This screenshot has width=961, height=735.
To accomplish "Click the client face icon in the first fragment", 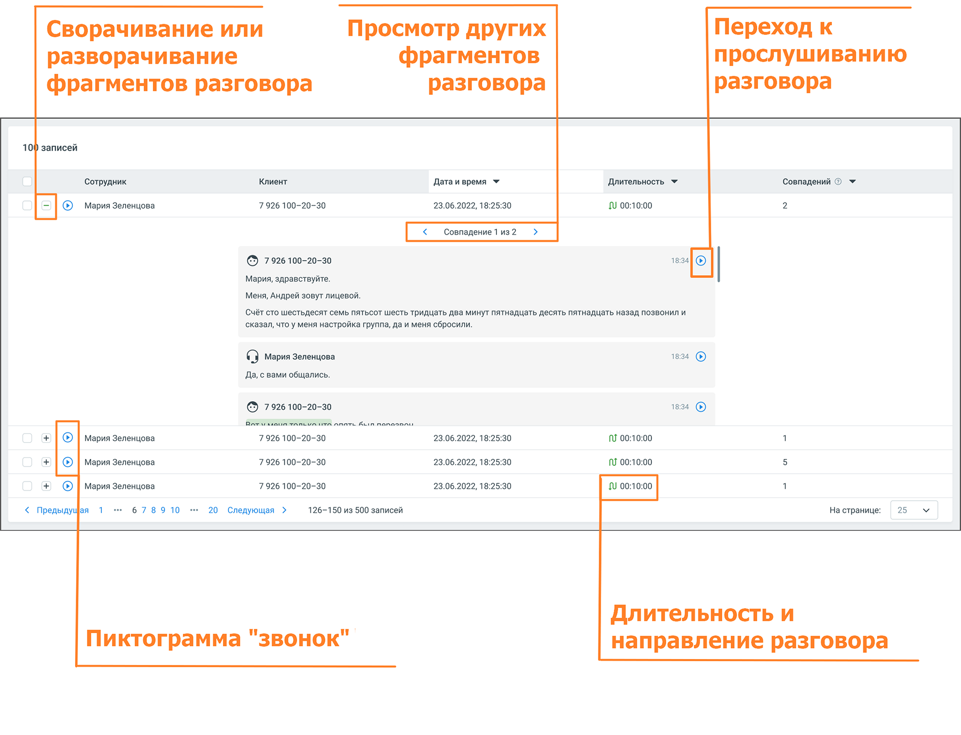I will (x=253, y=261).
